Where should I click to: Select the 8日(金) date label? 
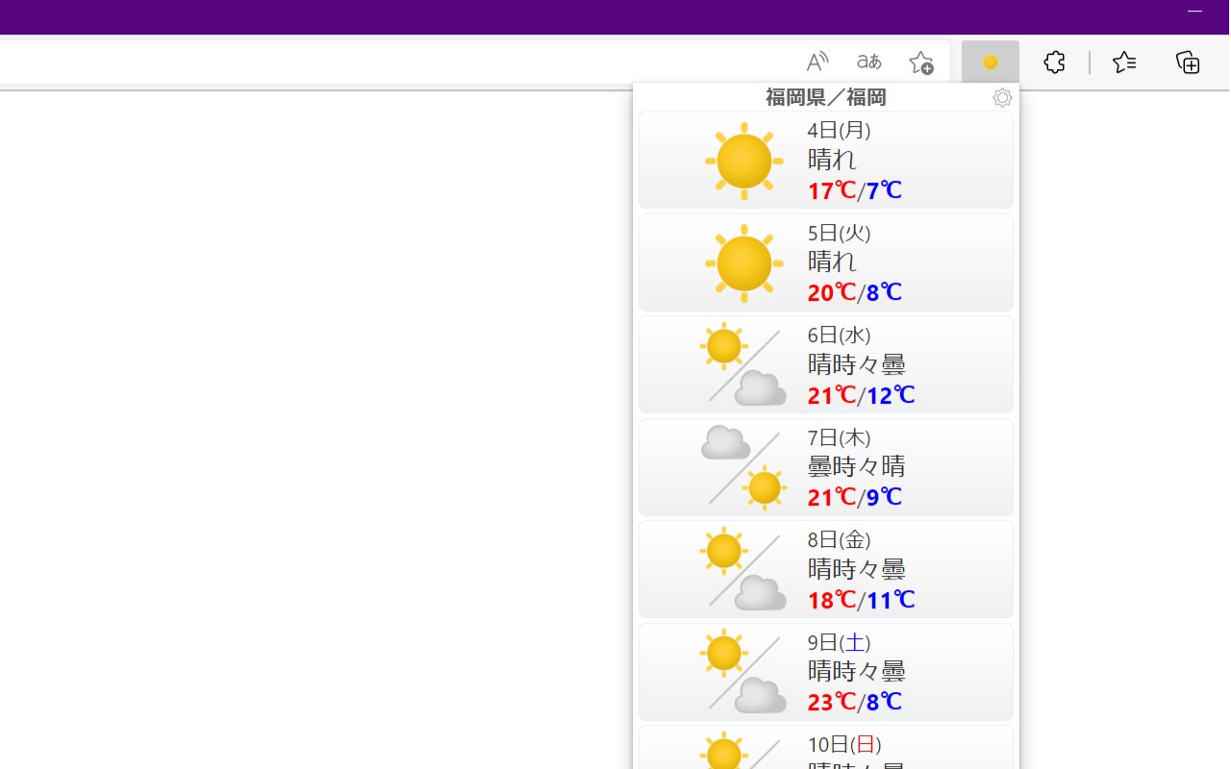click(x=839, y=539)
